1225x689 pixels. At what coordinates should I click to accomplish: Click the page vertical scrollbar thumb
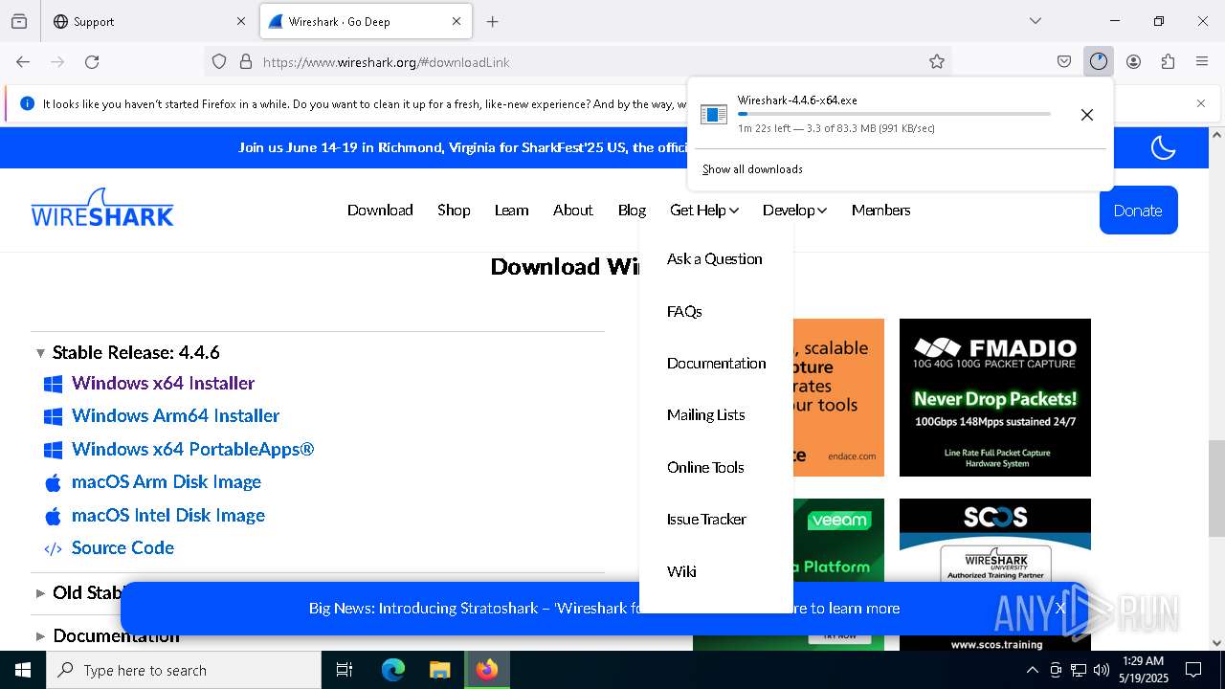click(x=1216, y=488)
